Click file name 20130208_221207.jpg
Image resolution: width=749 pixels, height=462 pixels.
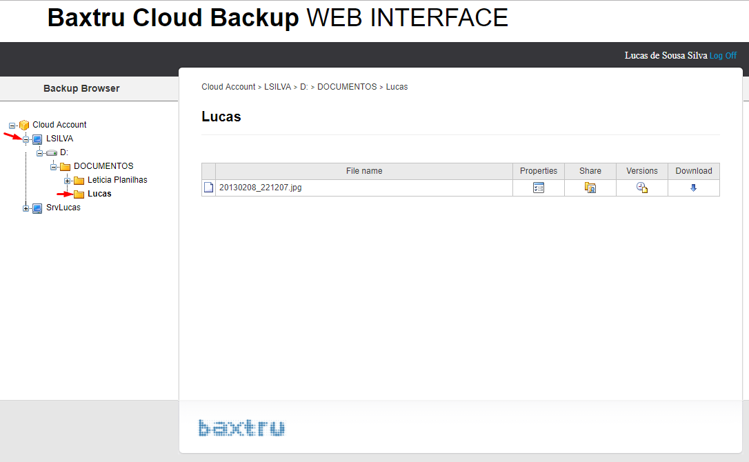(x=260, y=188)
